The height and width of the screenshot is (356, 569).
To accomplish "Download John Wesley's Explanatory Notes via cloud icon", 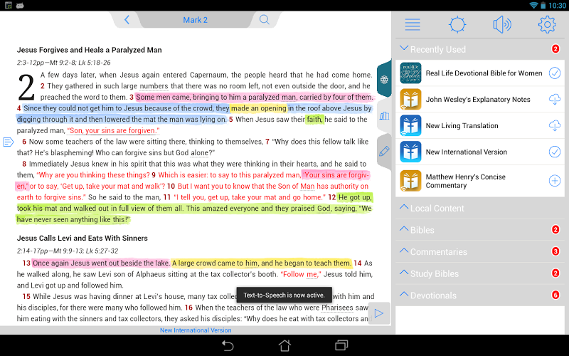I will pyautogui.click(x=555, y=99).
